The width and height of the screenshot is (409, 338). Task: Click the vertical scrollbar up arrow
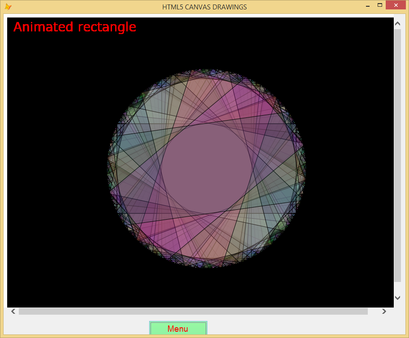397,23
